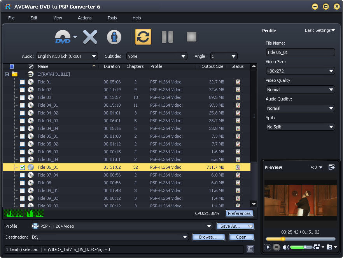Click the Save As... button
Image resolution: width=343 pixels, height=258 pixels.
tap(235, 226)
